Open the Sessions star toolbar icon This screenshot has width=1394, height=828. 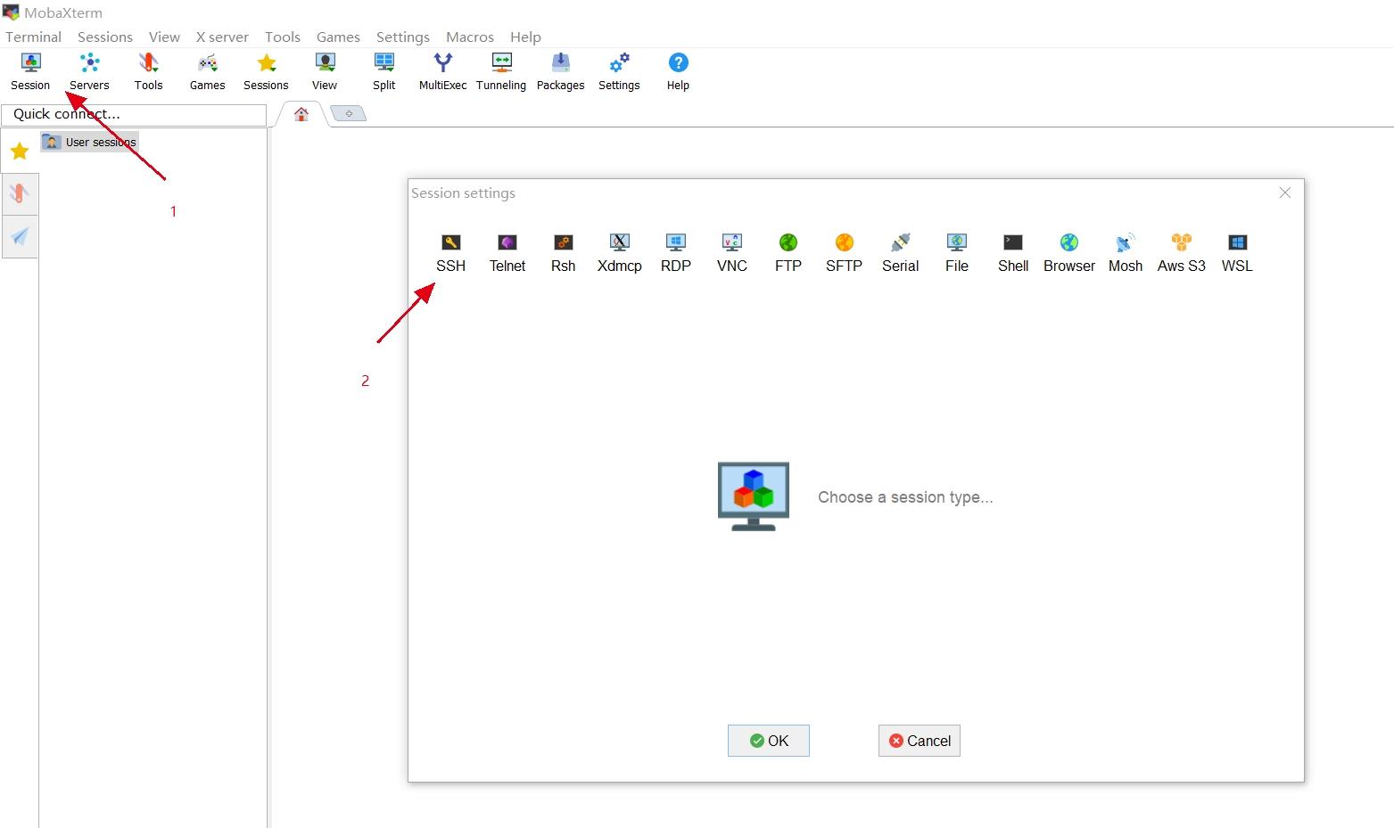(x=266, y=72)
